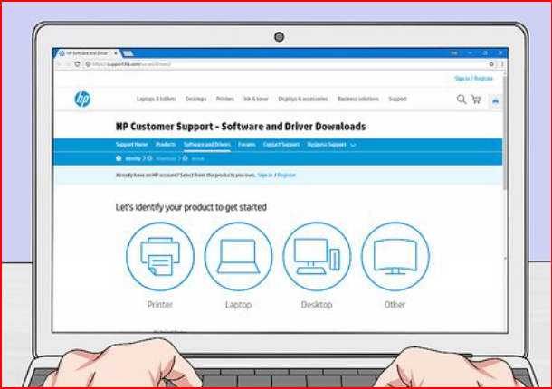Click the Other label text

(x=395, y=305)
